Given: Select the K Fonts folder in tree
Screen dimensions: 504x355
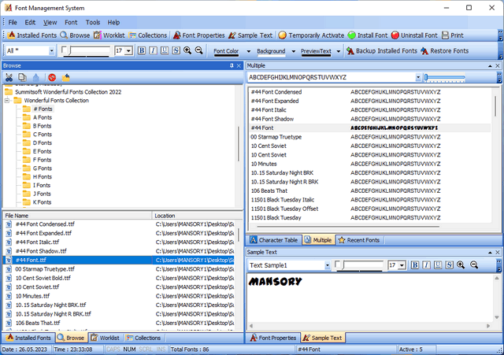Looking at the screenshot, I should tap(42, 202).
